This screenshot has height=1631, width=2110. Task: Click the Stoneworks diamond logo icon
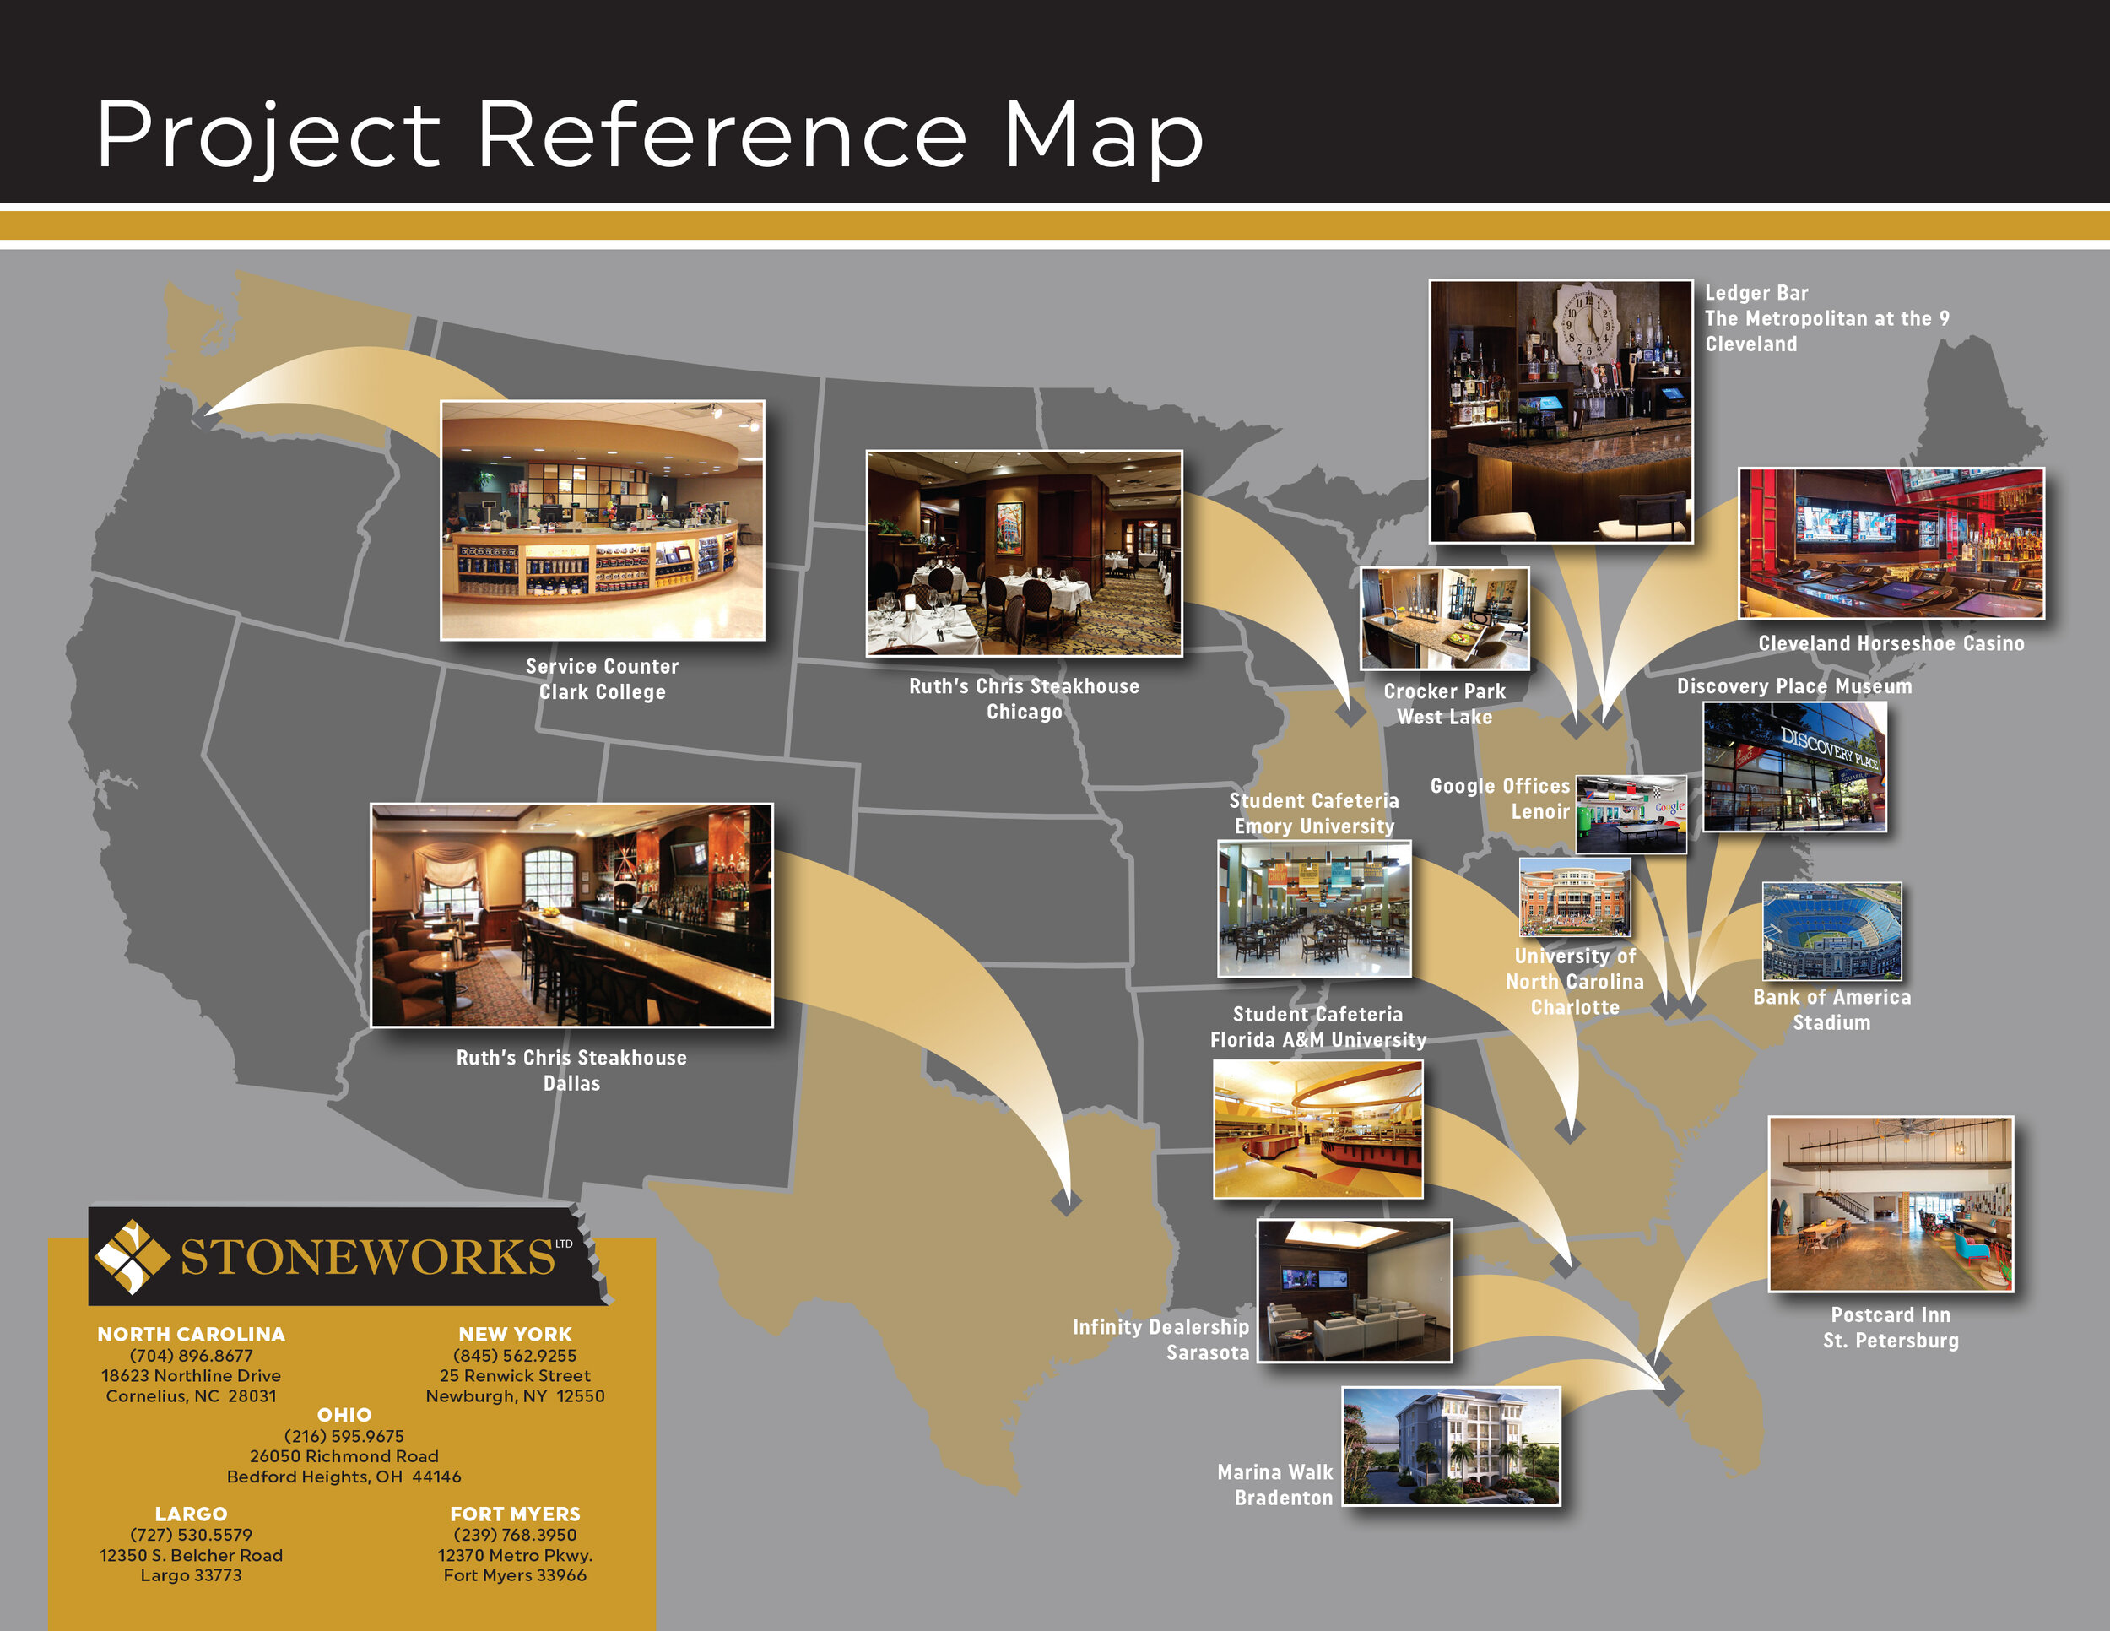coord(132,1256)
